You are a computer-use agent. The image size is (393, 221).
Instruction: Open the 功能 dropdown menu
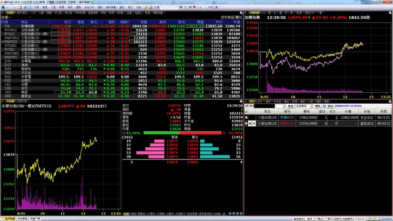point(139,7)
